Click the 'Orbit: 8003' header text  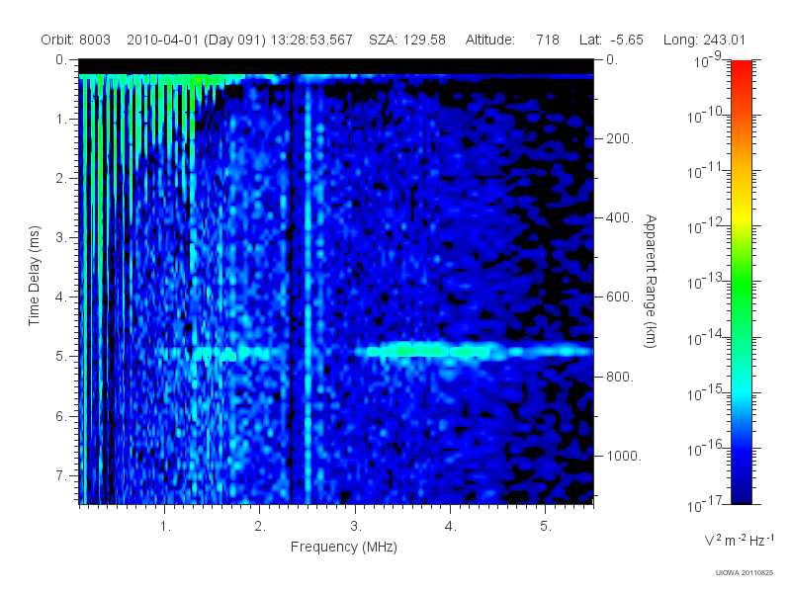click(x=76, y=40)
